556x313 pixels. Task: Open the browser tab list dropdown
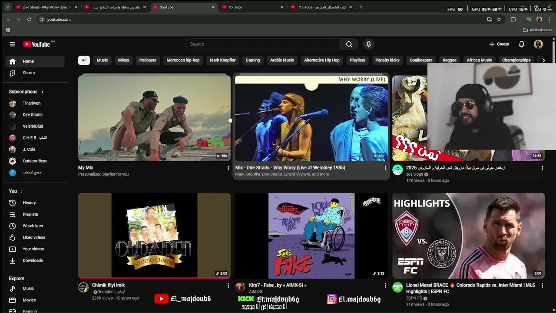pyautogui.click(x=7, y=7)
